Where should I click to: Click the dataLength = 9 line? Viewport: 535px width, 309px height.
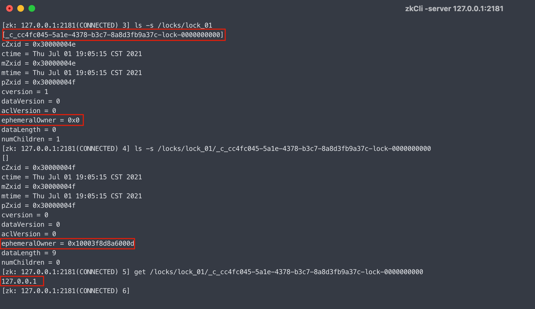coord(29,253)
